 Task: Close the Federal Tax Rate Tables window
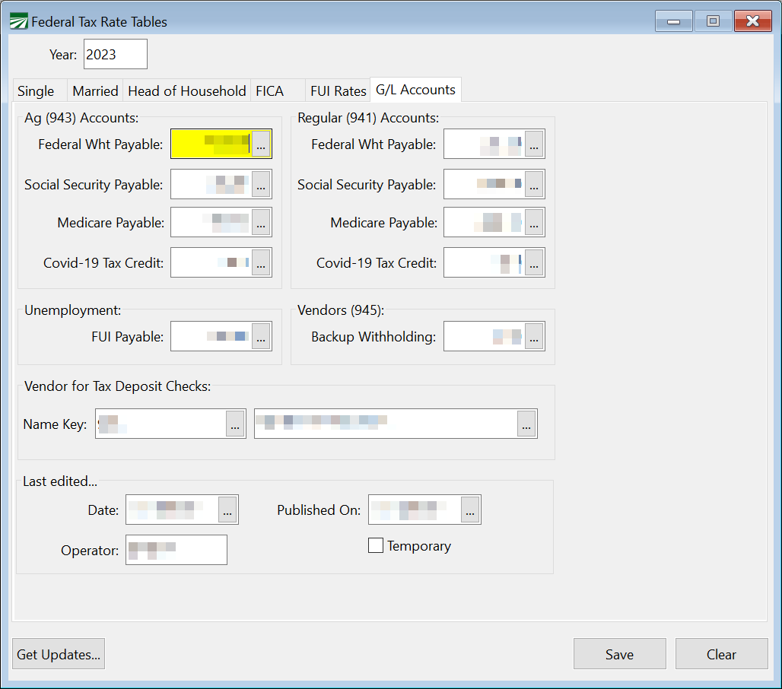pos(753,21)
